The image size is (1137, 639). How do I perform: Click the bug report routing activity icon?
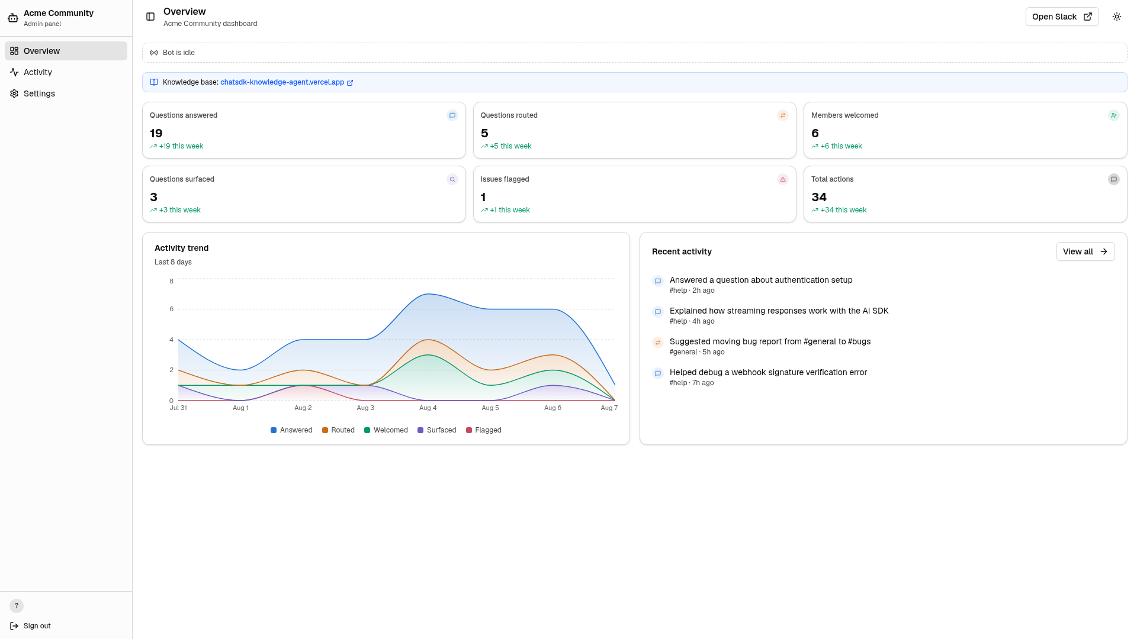coord(658,343)
